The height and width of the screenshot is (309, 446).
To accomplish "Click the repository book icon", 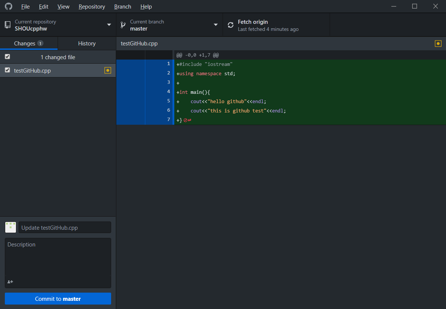I will (x=7, y=25).
